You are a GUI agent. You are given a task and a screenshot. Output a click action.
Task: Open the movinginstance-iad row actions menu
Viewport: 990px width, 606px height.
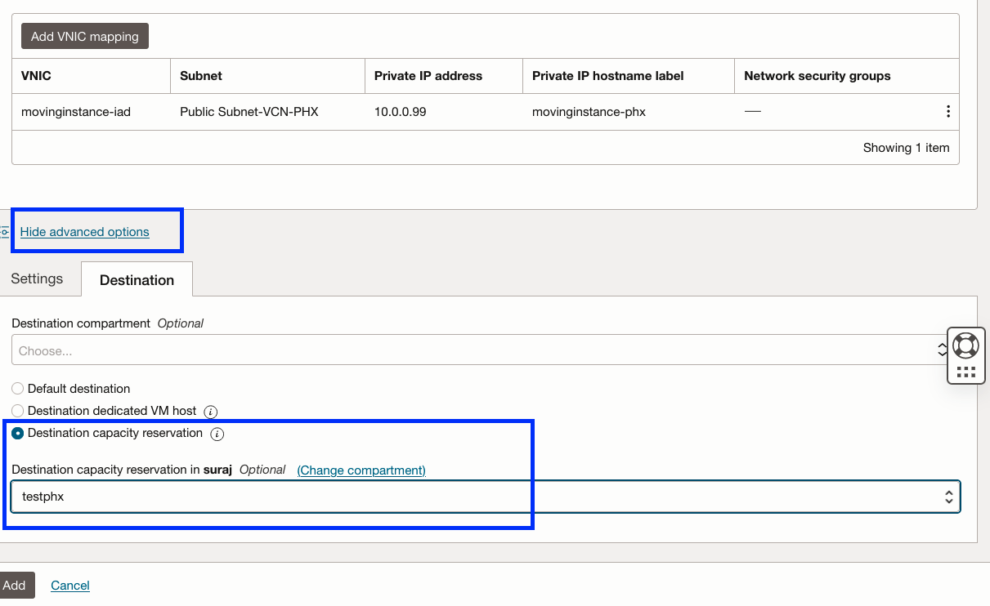click(947, 112)
